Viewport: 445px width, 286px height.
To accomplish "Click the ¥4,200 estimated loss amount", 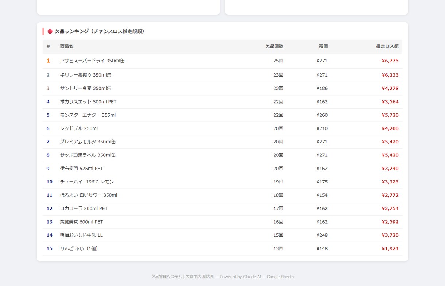I will (x=390, y=128).
